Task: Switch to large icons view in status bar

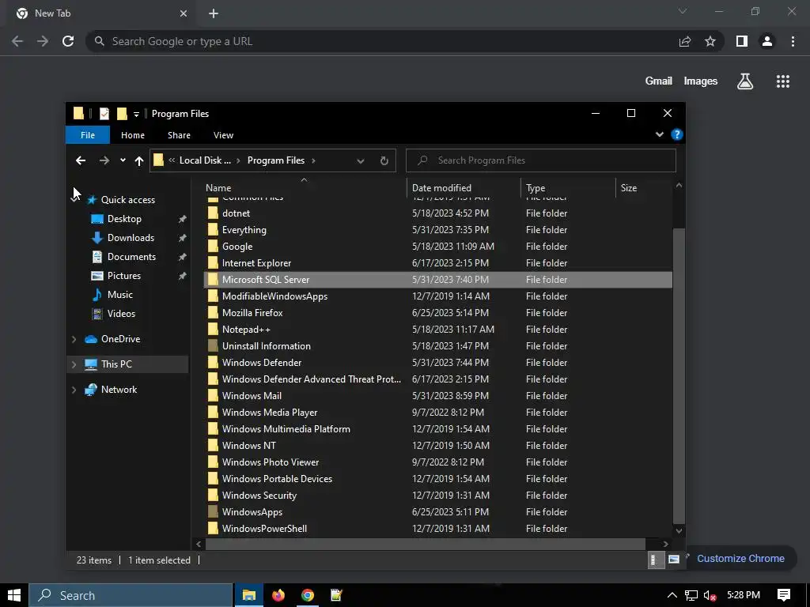Action: (x=674, y=560)
